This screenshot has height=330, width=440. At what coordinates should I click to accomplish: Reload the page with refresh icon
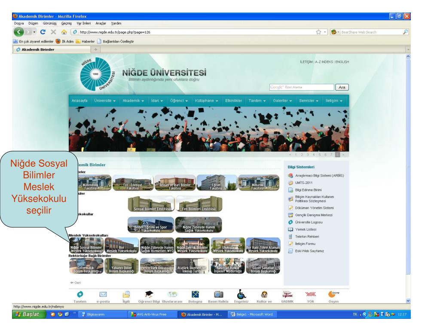click(x=43, y=32)
